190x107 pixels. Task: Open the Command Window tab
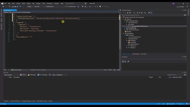point(15,101)
